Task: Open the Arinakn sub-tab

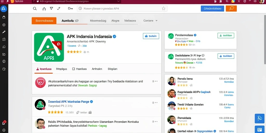Action: 97,69
